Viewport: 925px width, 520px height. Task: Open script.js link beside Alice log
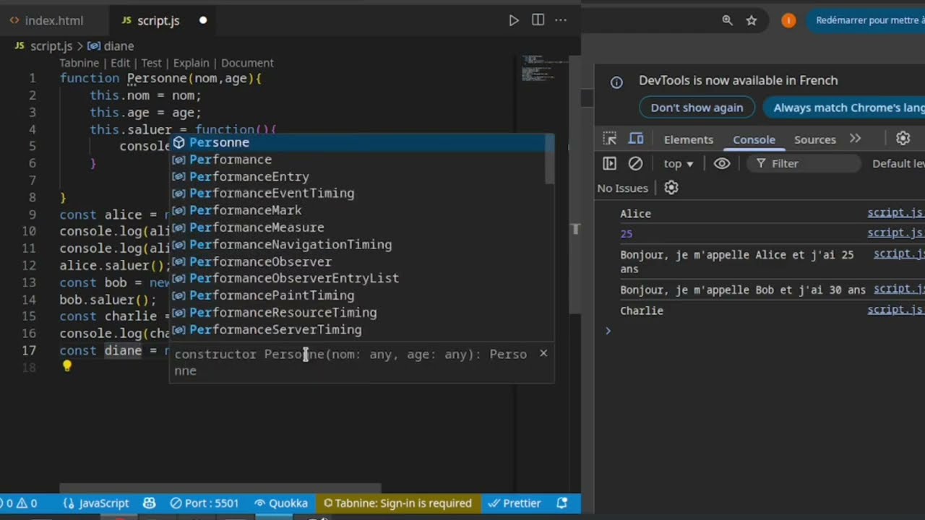(895, 213)
